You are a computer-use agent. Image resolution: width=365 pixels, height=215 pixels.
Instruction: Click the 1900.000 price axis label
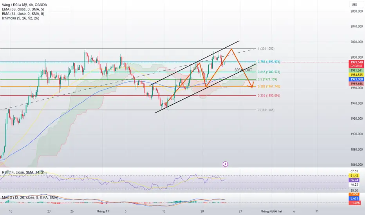point(357,134)
